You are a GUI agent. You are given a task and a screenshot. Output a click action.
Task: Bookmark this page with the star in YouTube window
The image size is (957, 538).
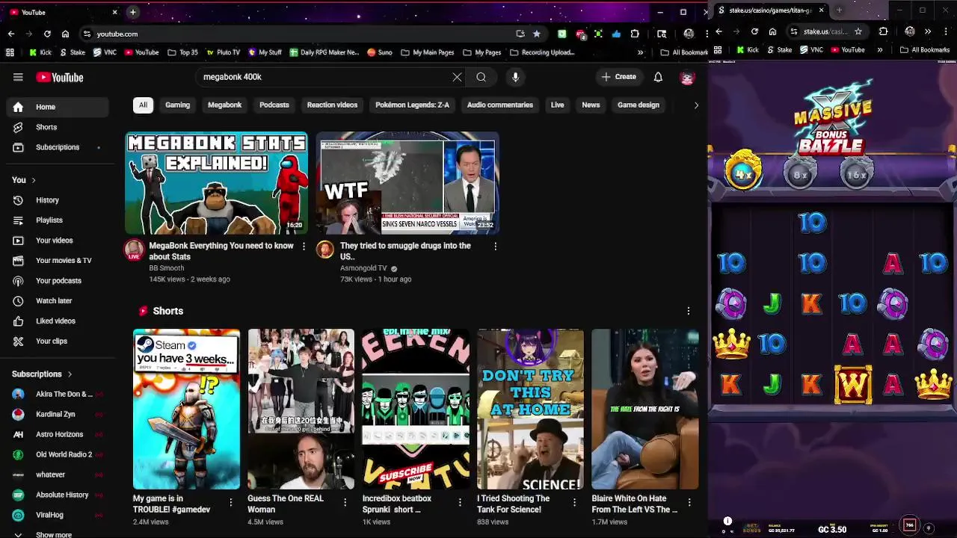[537, 34]
